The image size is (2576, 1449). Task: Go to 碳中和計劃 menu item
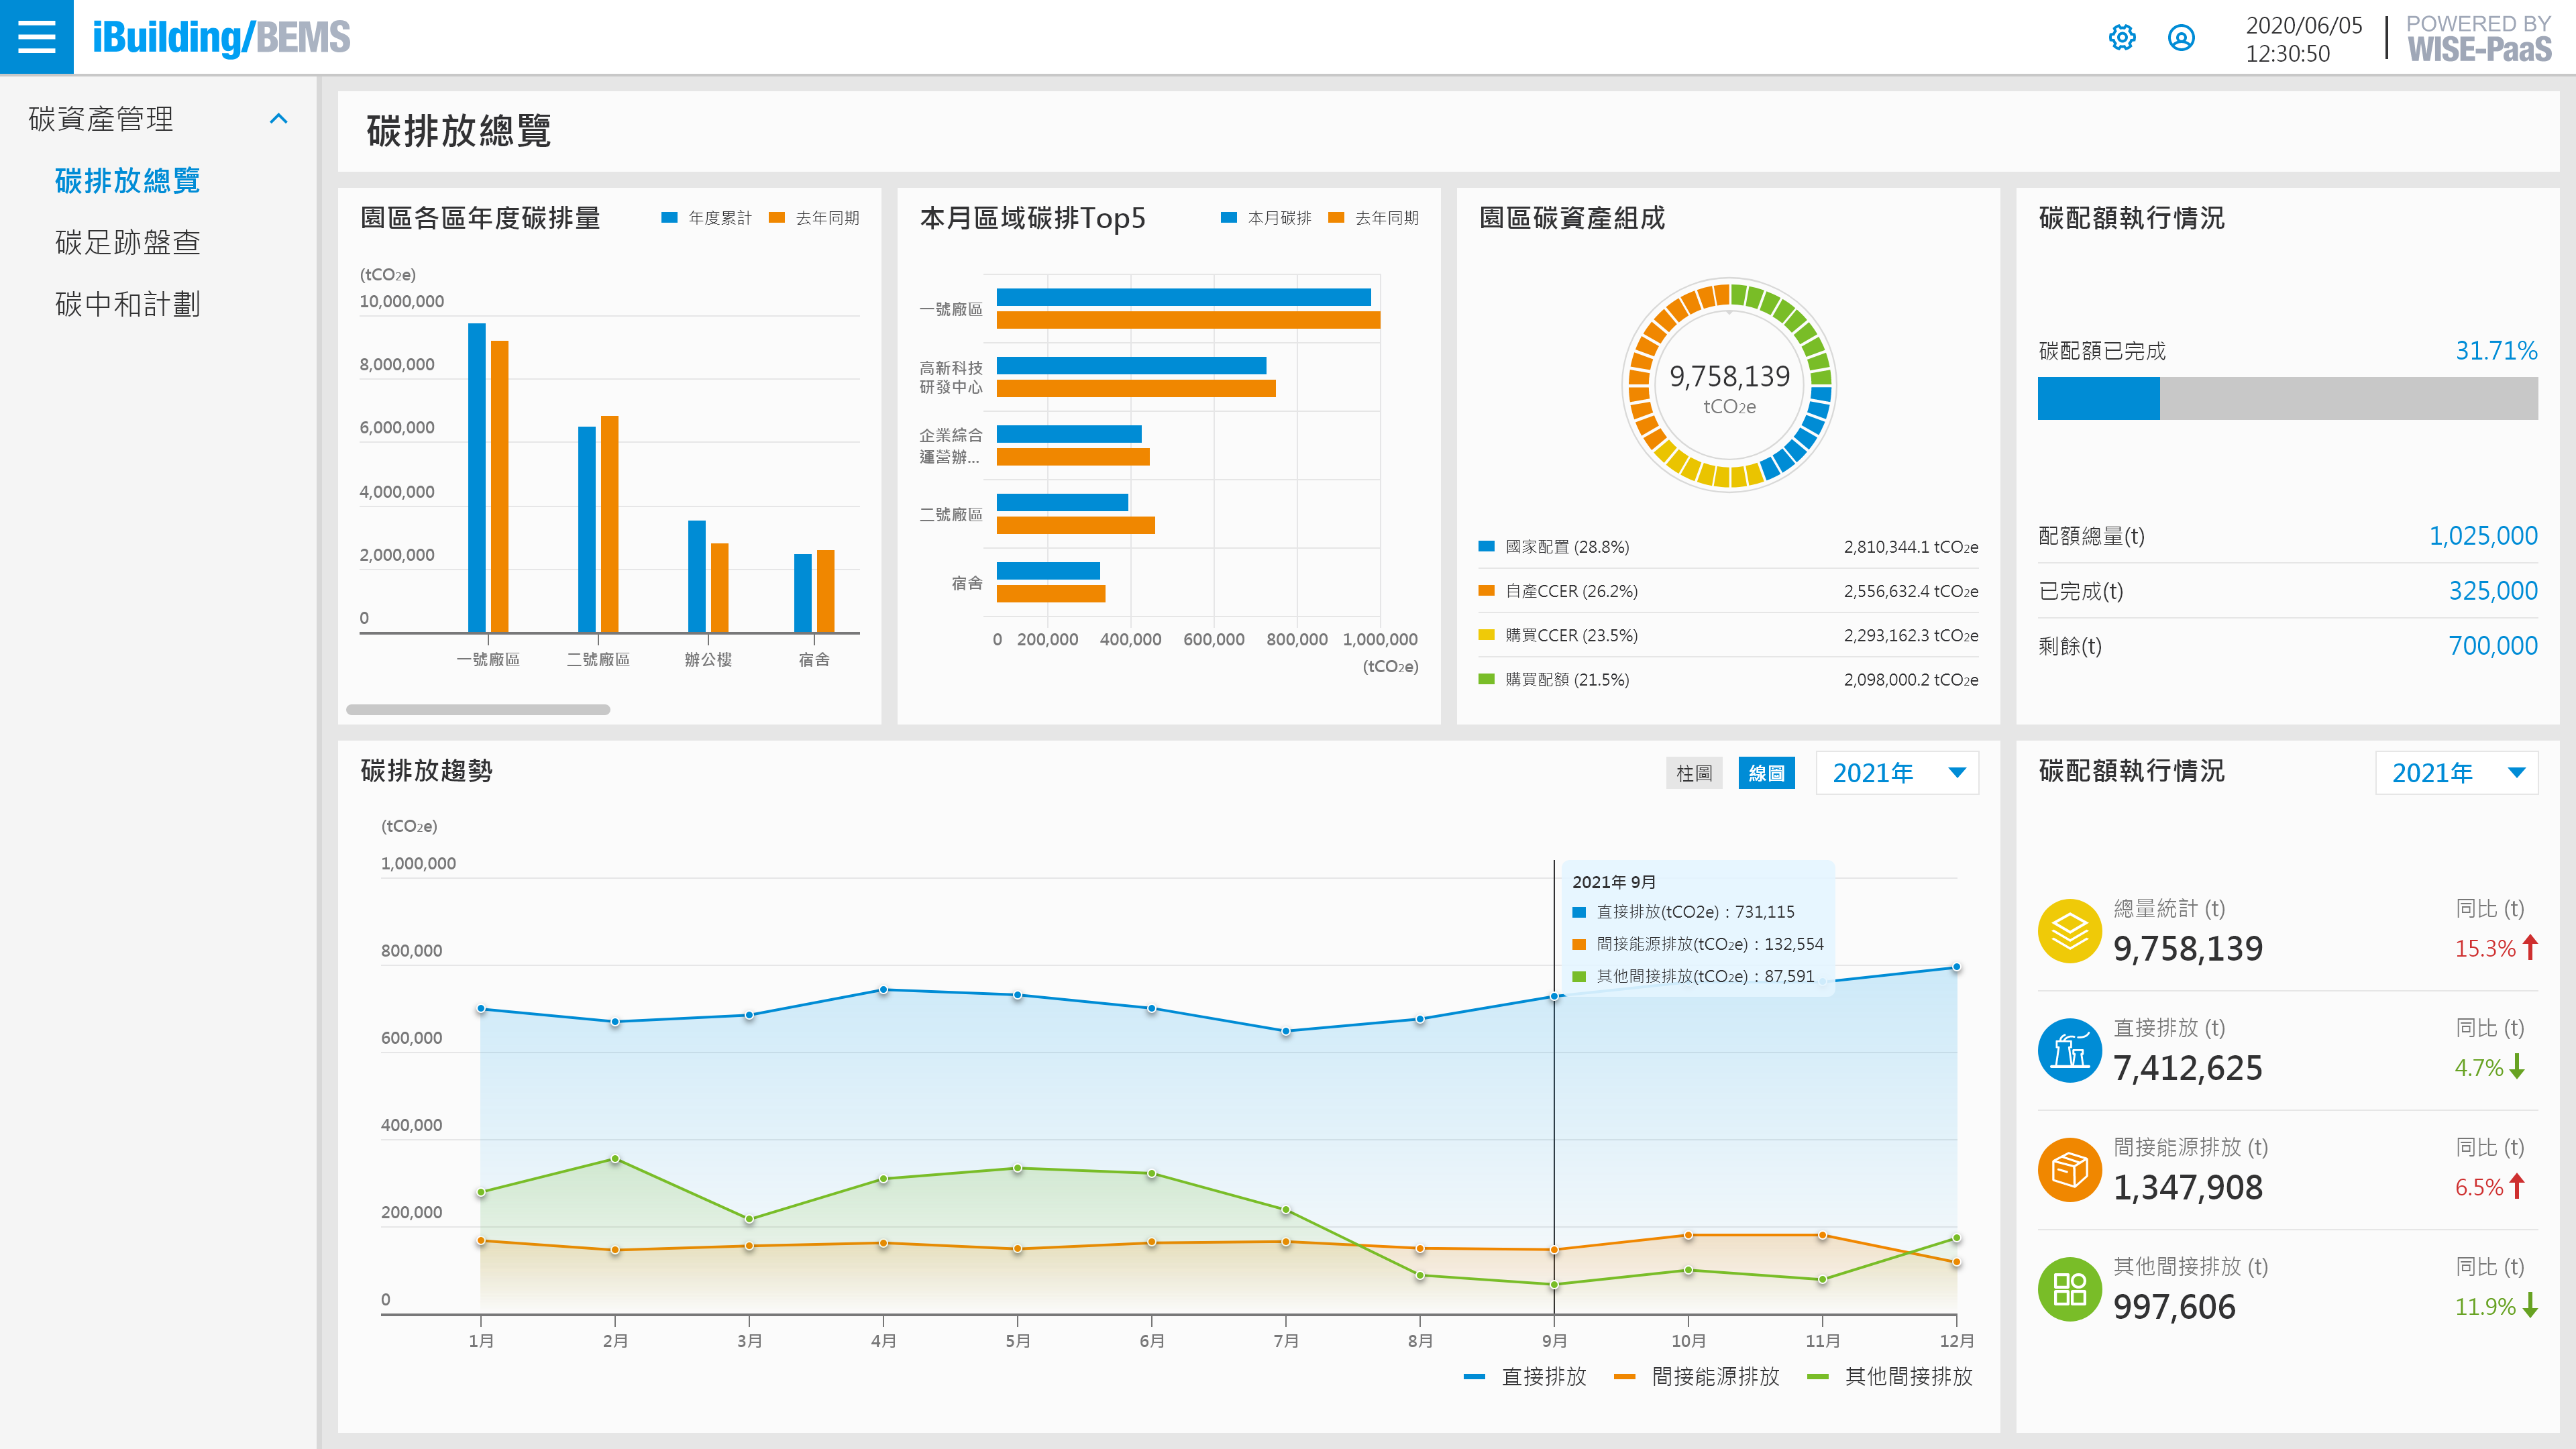point(128,304)
